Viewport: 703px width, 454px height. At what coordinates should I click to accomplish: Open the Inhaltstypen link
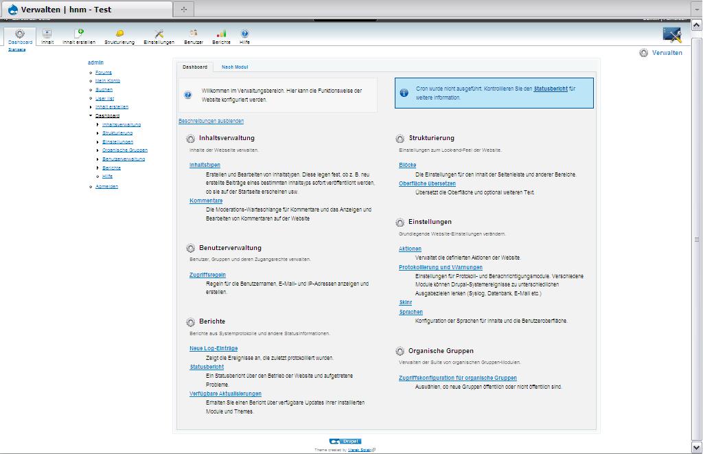click(x=205, y=166)
